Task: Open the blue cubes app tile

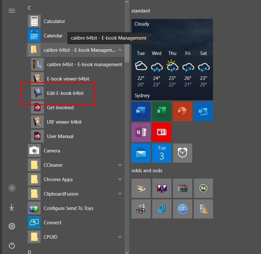Action: coord(162,209)
